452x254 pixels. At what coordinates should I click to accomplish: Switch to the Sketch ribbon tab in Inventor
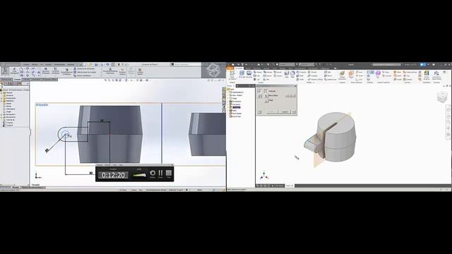[248, 68]
